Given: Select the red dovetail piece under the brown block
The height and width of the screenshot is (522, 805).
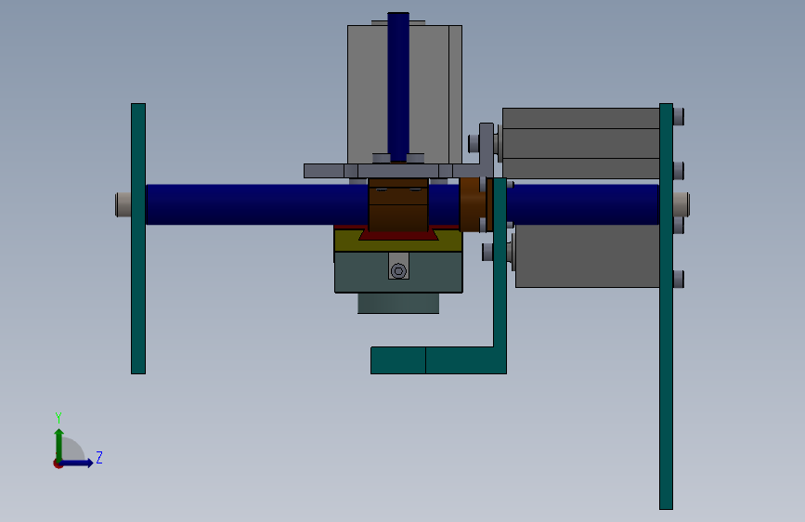Looking at the screenshot, I should tap(398, 235).
